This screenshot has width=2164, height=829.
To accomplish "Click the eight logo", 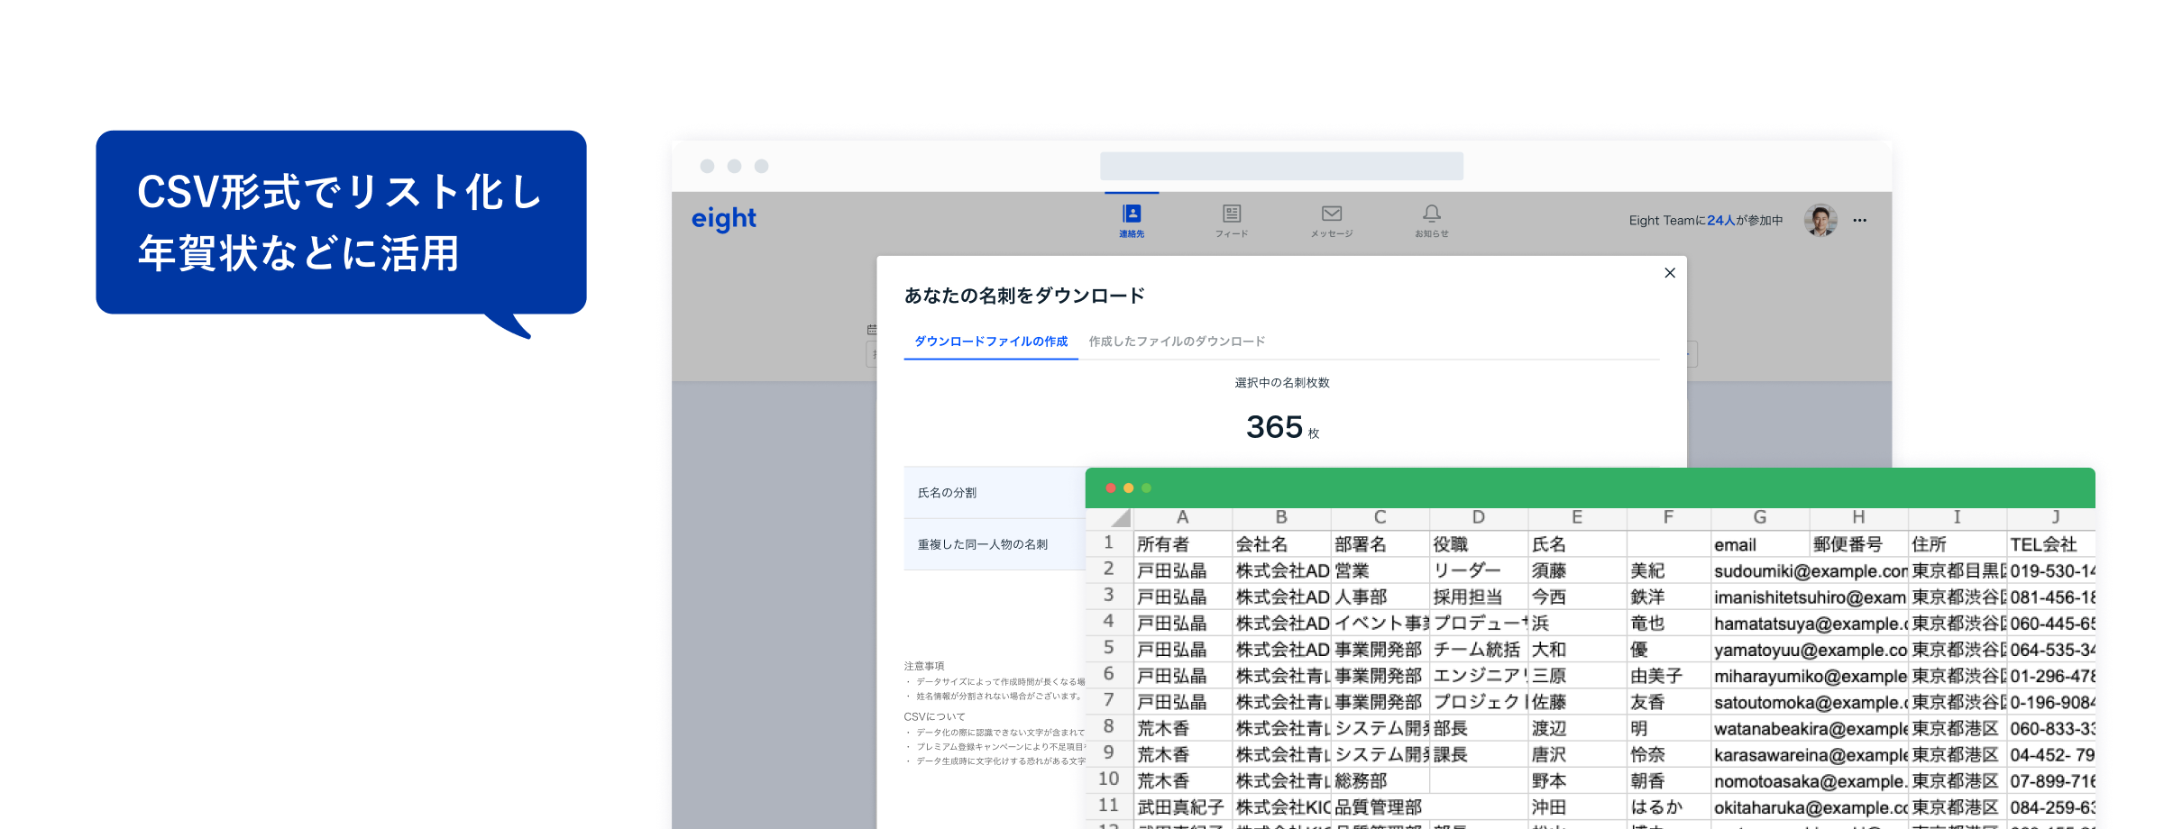I will click(724, 219).
